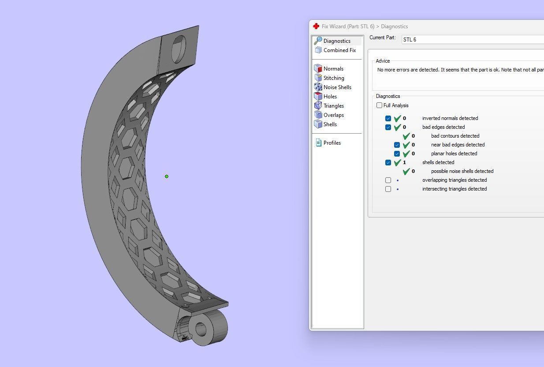
Task: Enable overlapping triangles detected checkbox
Action: [388, 180]
